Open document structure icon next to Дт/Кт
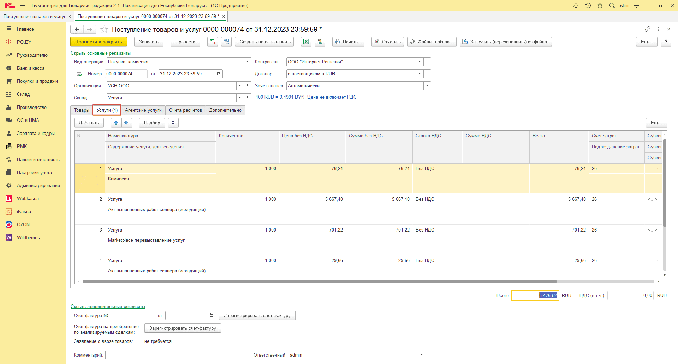Screen dimensions: 678x364 [x=226, y=42]
